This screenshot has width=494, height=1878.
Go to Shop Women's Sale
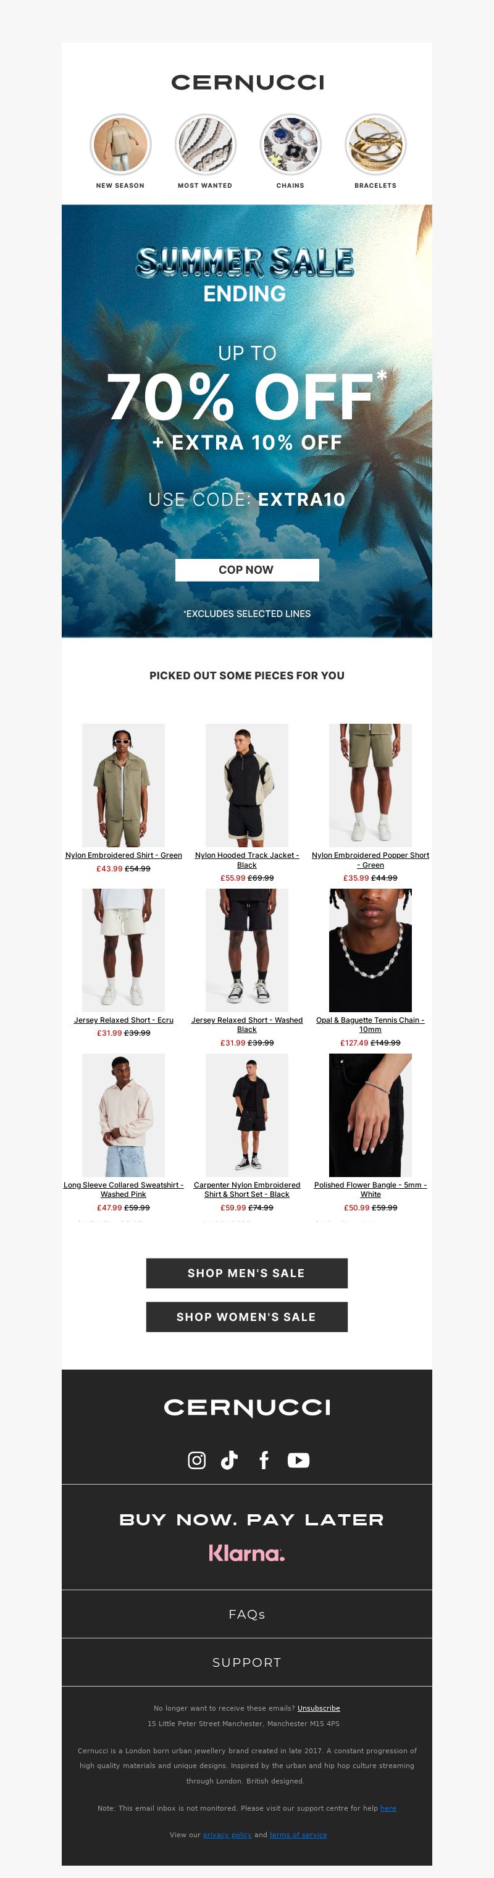pyautogui.click(x=247, y=1316)
